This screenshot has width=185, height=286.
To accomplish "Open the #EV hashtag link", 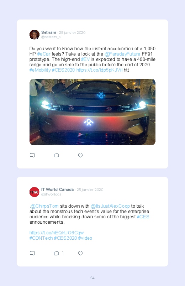I will [85, 59].
